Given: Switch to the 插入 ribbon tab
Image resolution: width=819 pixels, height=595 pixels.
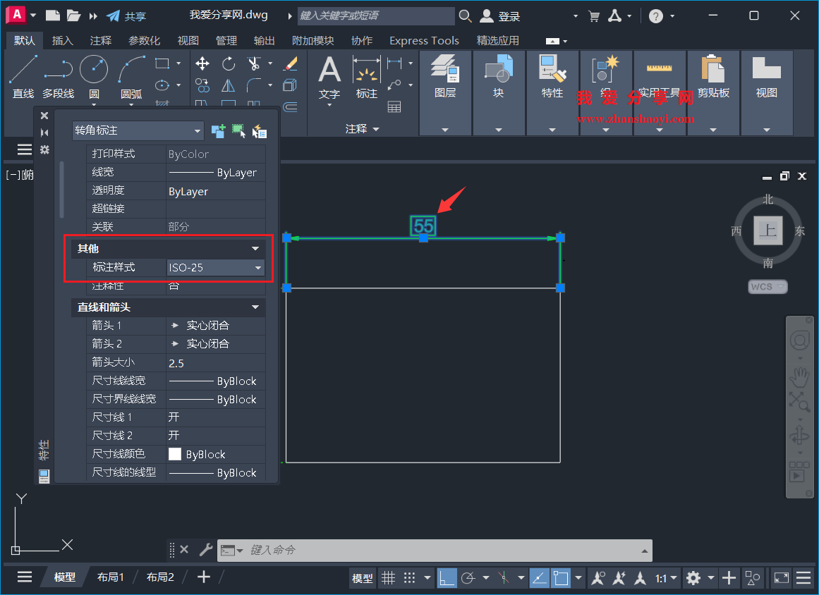Looking at the screenshot, I should tap(62, 40).
